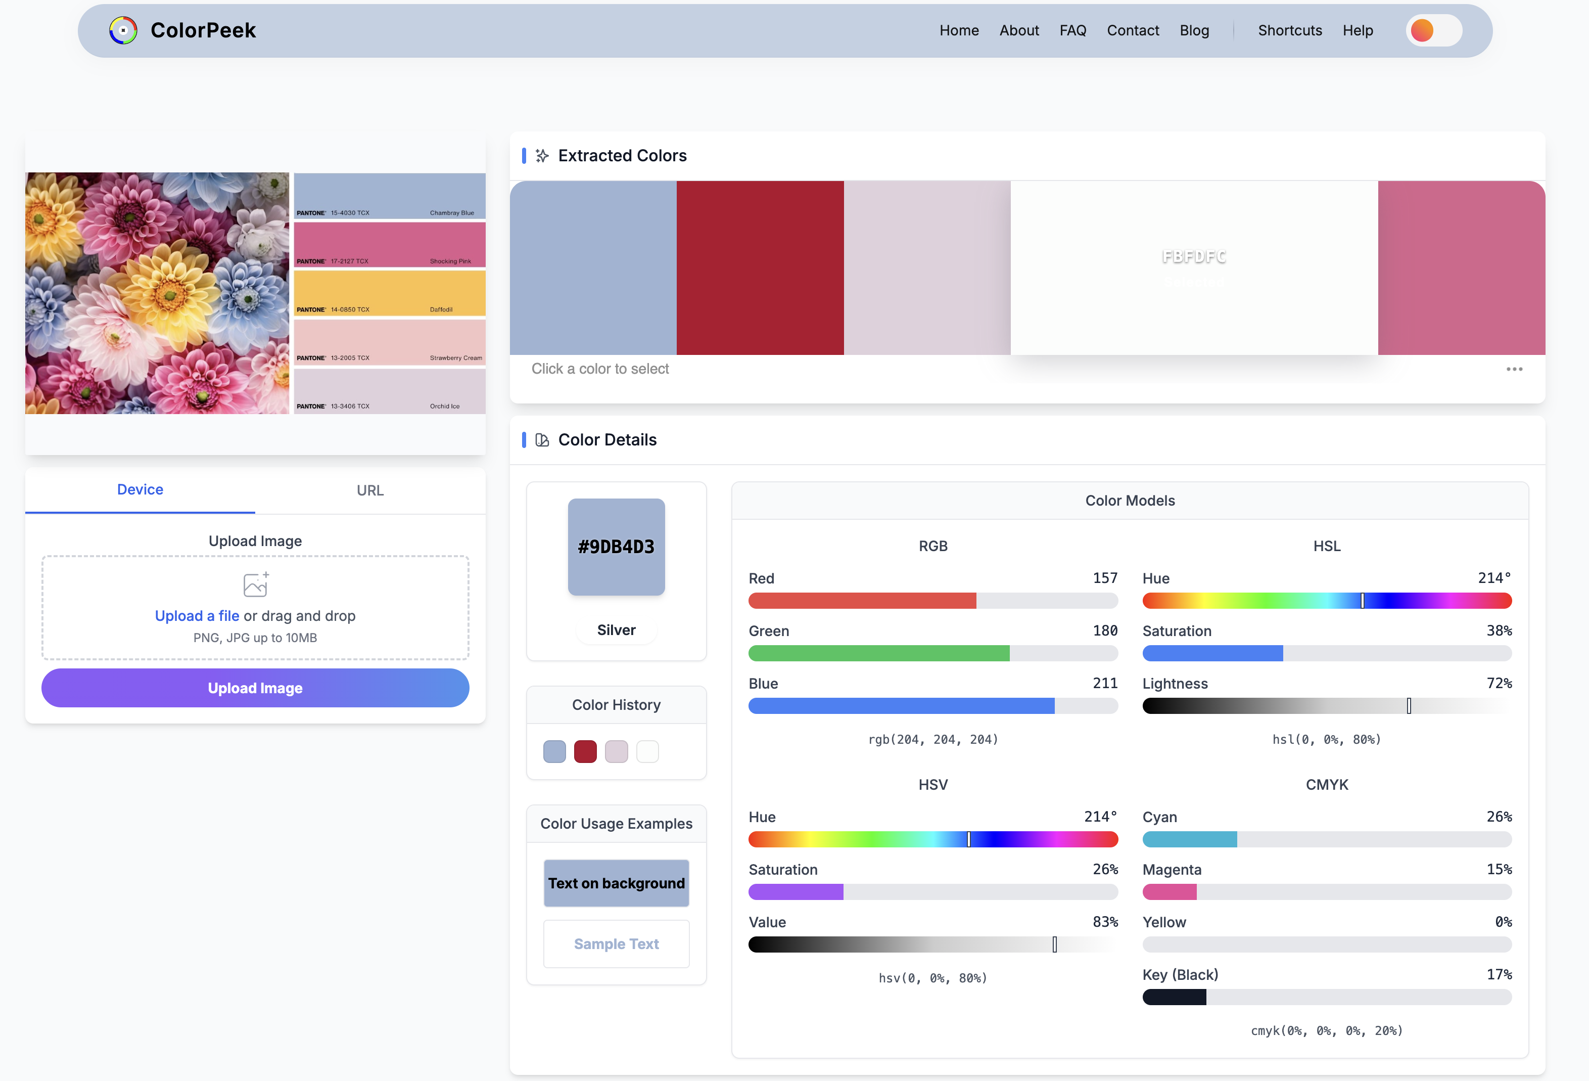Open the Shortcuts menu item
The image size is (1589, 1081).
pos(1289,30)
